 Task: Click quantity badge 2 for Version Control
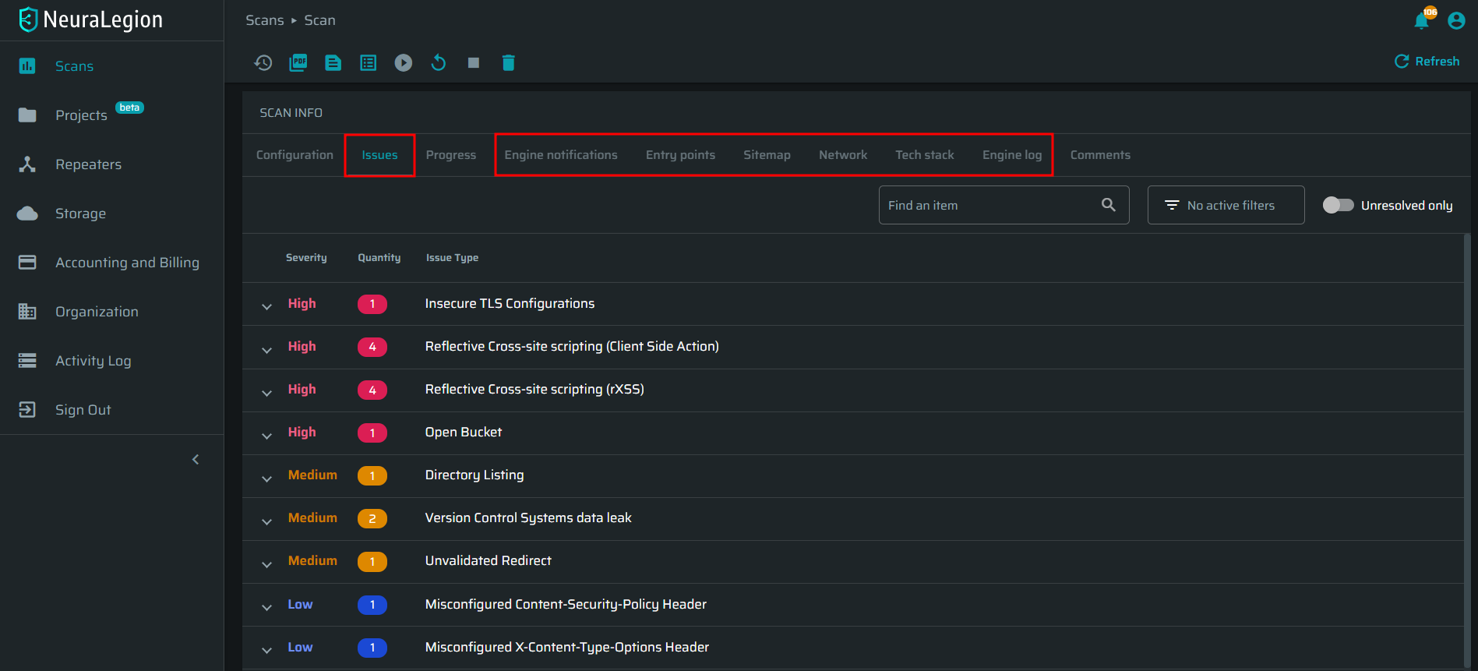tap(372, 518)
